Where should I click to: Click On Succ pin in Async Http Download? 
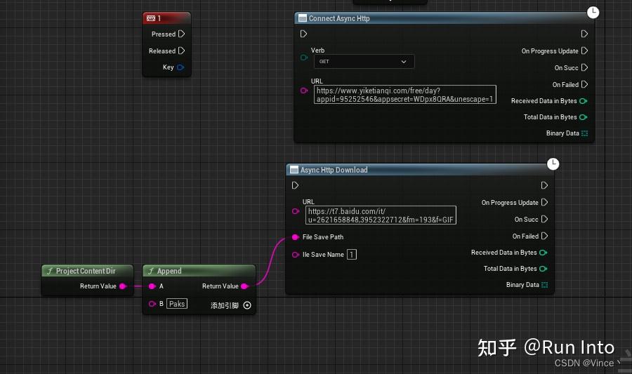(544, 219)
